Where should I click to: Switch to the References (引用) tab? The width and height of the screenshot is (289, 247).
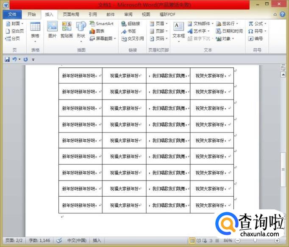(93, 14)
